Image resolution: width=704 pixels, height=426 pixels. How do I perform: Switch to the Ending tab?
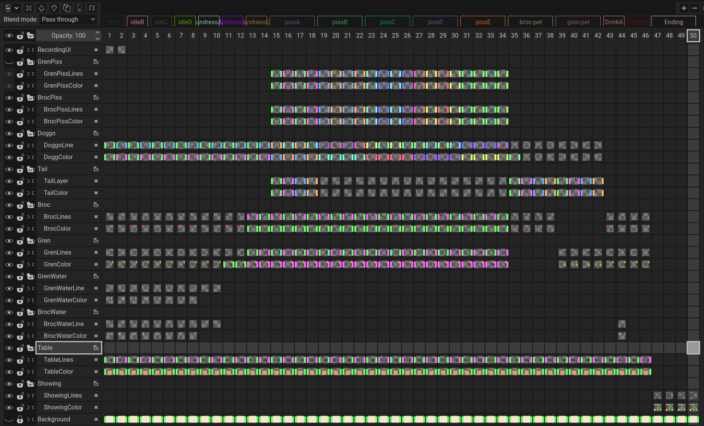pos(674,22)
